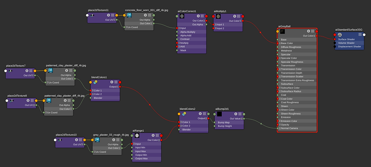Toggle solo on aiRange1 node

(153, 135)
